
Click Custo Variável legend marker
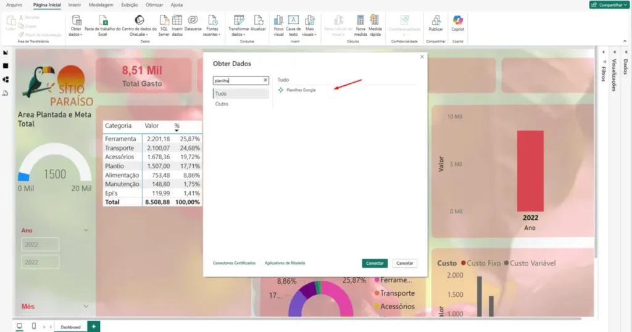(x=506, y=263)
